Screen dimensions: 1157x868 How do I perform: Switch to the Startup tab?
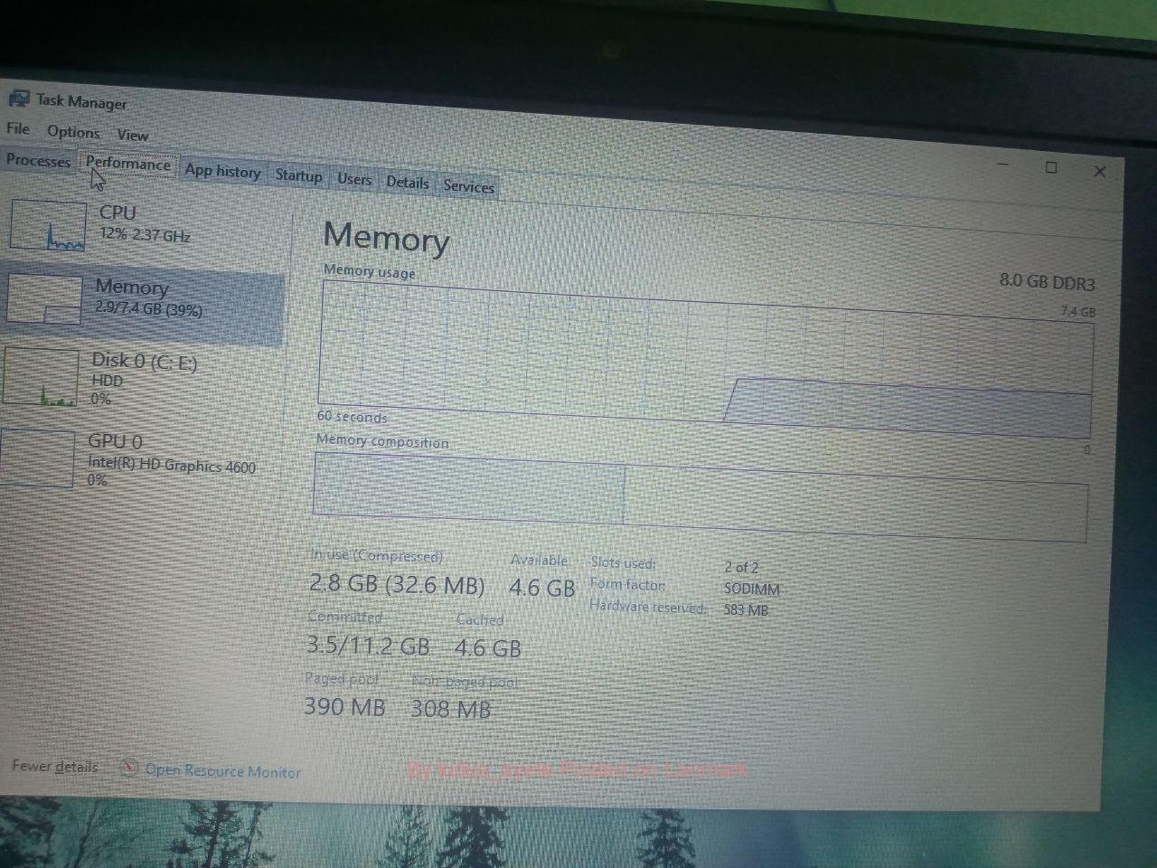click(298, 175)
